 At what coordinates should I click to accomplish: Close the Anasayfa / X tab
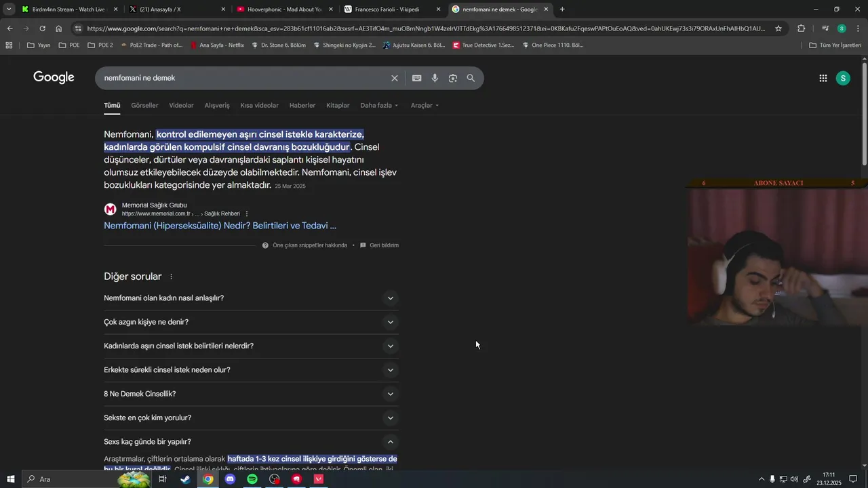tap(223, 9)
